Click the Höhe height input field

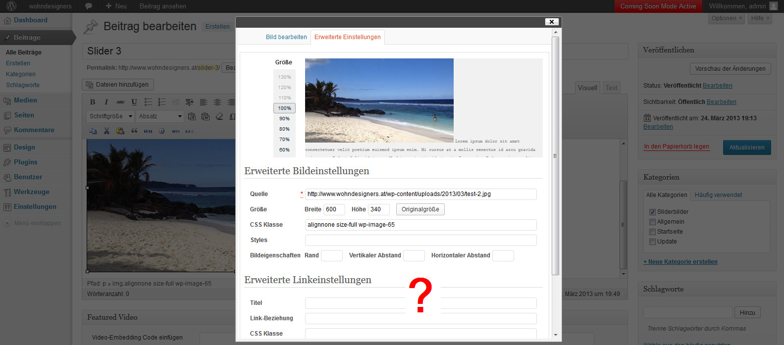pos(379,209)
